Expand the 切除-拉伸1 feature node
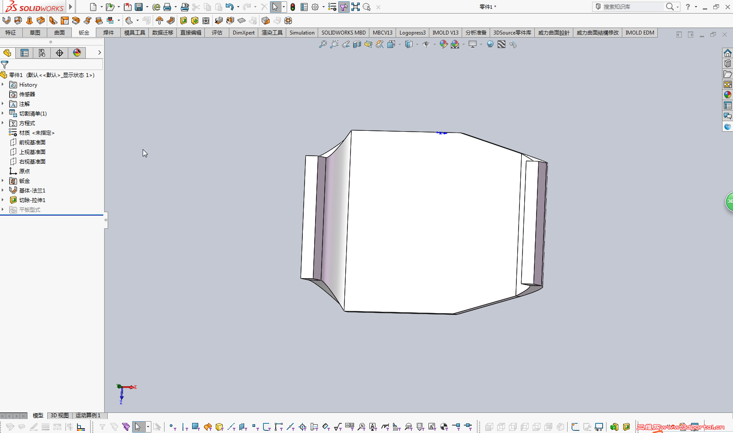Viewport: 733px width, 433px height. coord(3,200)
